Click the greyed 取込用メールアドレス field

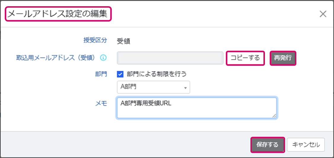[170, 58]
